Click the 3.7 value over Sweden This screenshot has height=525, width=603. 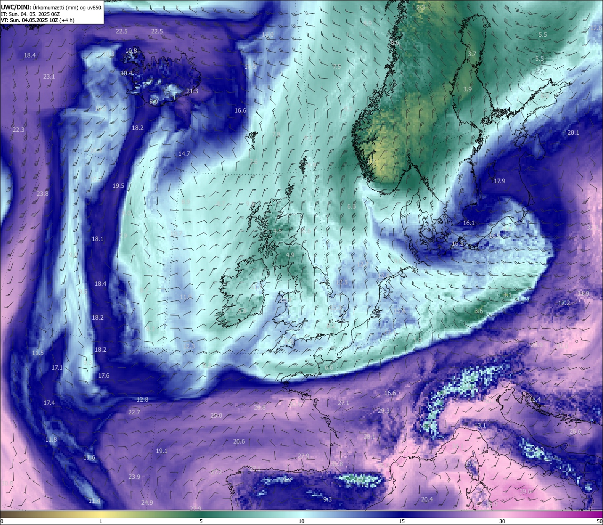472,54
